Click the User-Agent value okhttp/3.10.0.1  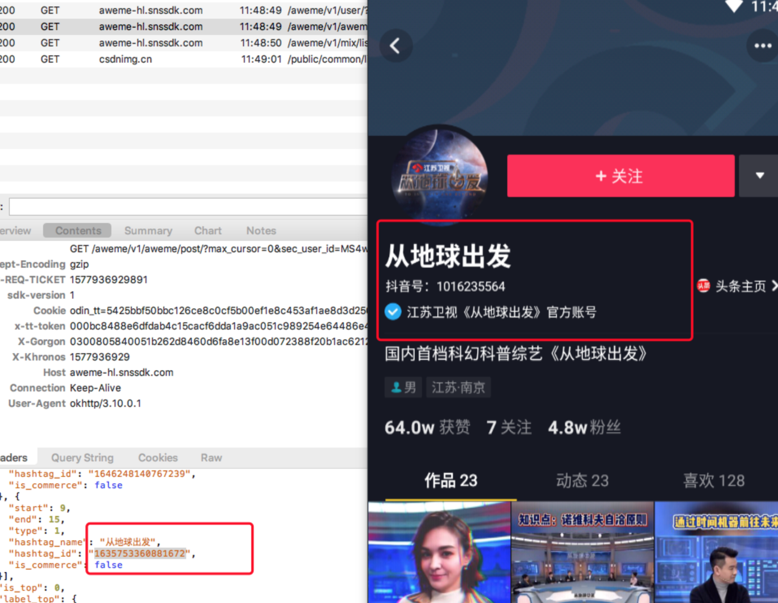click(105, 403)
